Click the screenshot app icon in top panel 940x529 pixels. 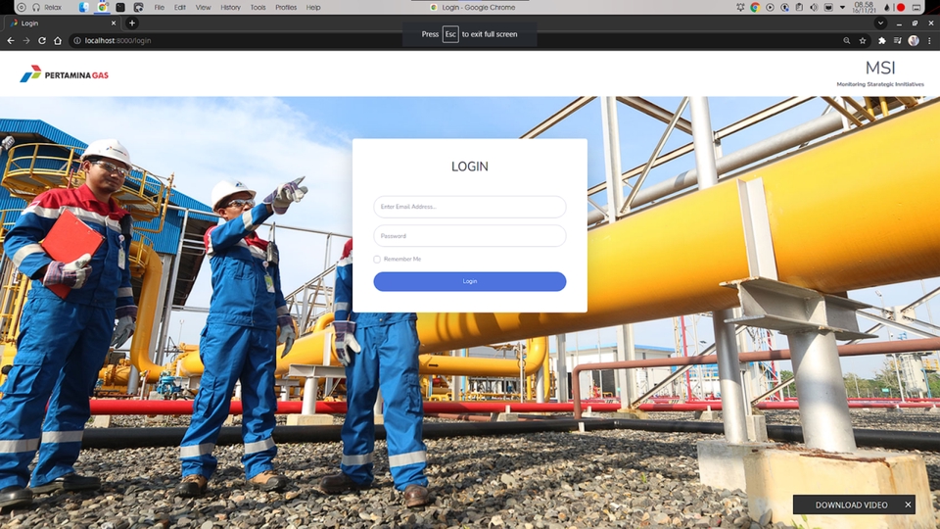pyautogui.click(x=138, y=7)
